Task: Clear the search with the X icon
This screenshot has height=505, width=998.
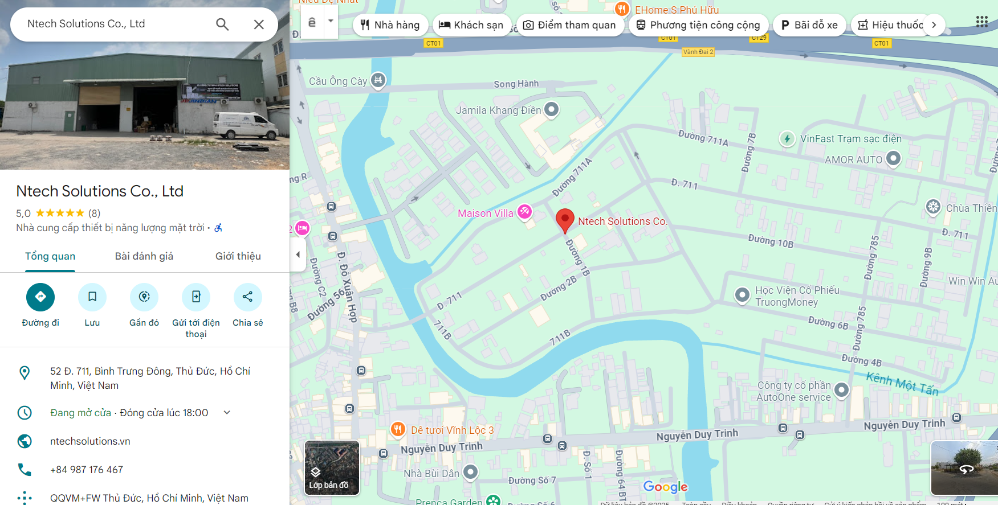Action: 259,24
